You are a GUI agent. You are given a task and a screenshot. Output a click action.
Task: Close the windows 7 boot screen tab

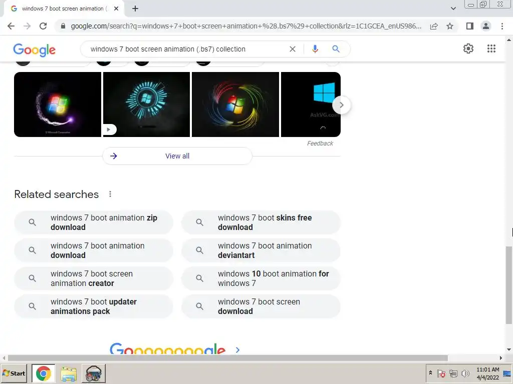[116, 8]
